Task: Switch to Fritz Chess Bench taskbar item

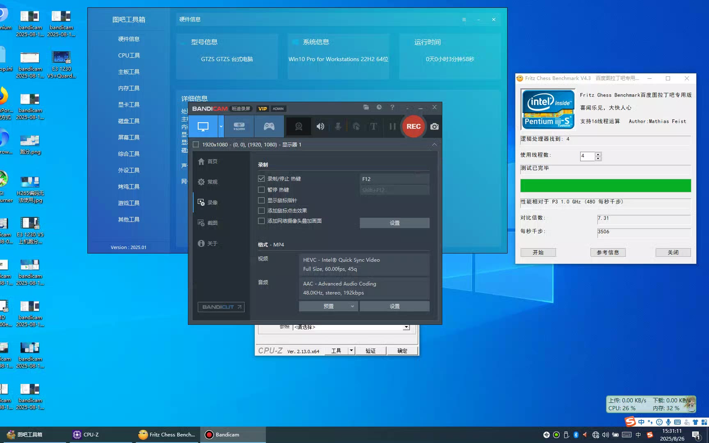Action: (167, 435)
